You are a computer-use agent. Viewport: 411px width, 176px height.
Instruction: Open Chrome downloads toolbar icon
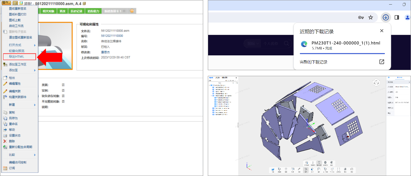point(386,17)
